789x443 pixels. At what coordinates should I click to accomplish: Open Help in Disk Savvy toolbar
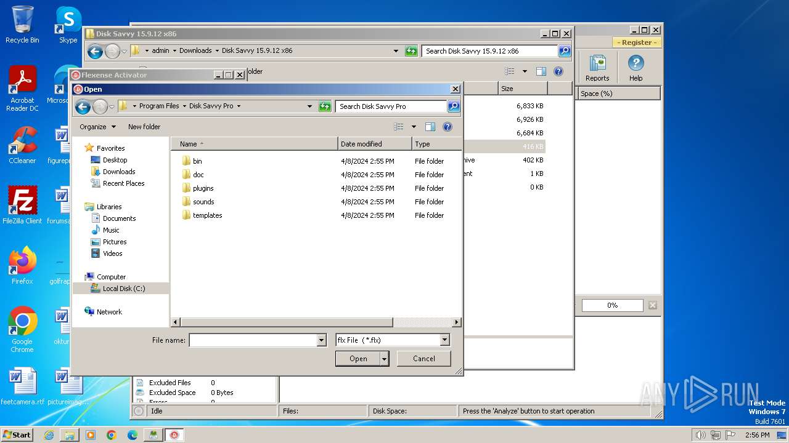tap(636, 68)
